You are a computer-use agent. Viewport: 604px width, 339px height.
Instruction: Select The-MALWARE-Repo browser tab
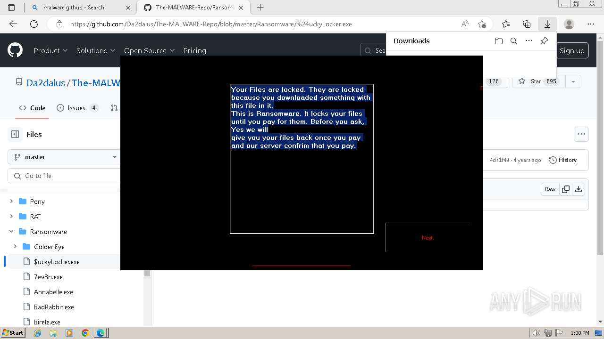tap(194, 7)
